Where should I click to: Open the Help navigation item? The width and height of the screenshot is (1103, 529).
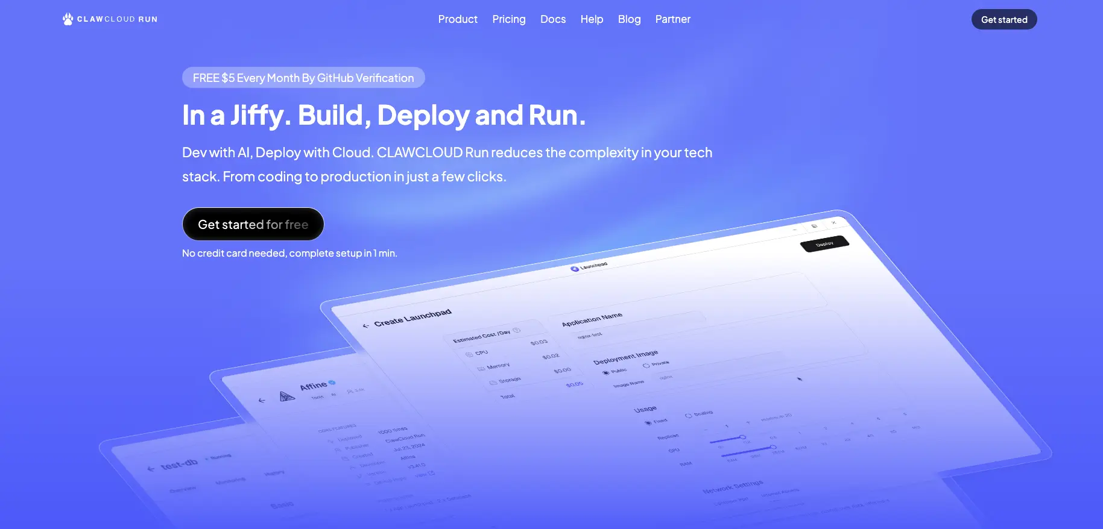(x=591, y=19)
